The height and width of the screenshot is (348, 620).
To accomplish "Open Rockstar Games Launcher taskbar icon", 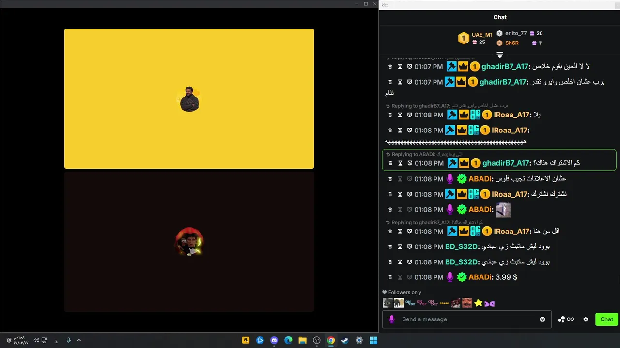I will [x=246, y=340].
